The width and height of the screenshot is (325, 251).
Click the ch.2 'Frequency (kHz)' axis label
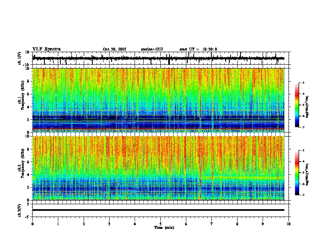pos(23,163)
